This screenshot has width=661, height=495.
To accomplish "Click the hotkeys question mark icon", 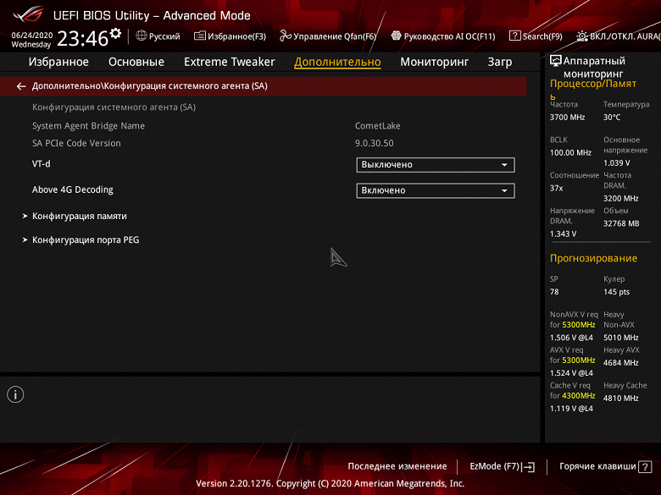I will [645, 467].
